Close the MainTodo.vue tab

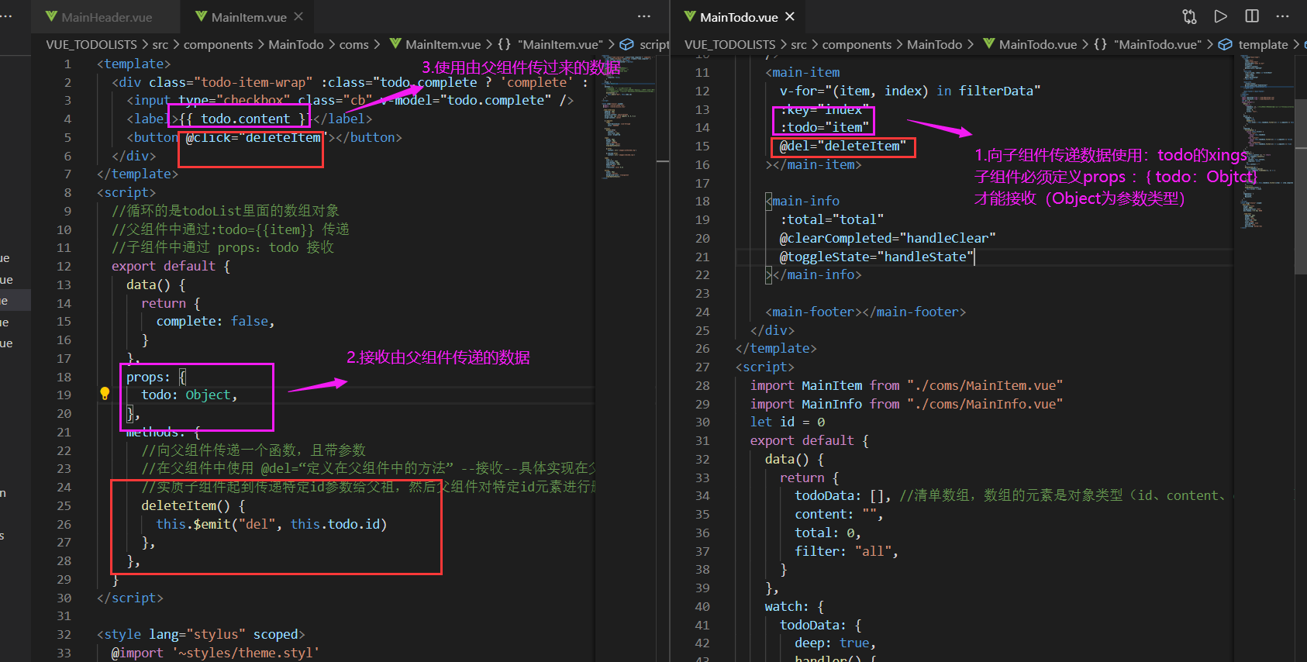(x=790, y=16)
